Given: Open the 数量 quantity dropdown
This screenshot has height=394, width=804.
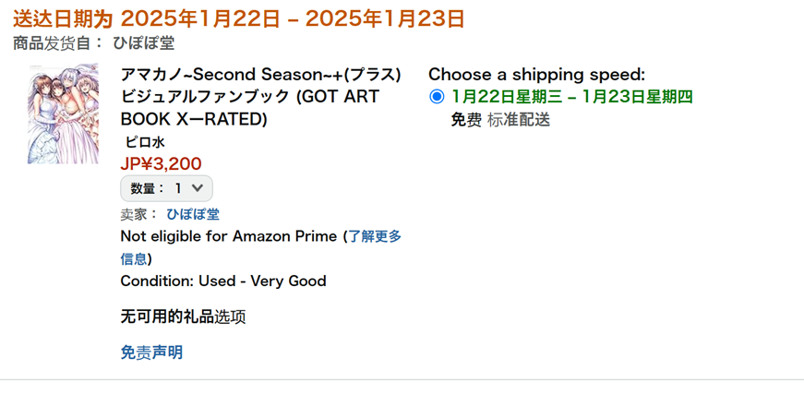Looking at the screenshot, I should [167, 188].
